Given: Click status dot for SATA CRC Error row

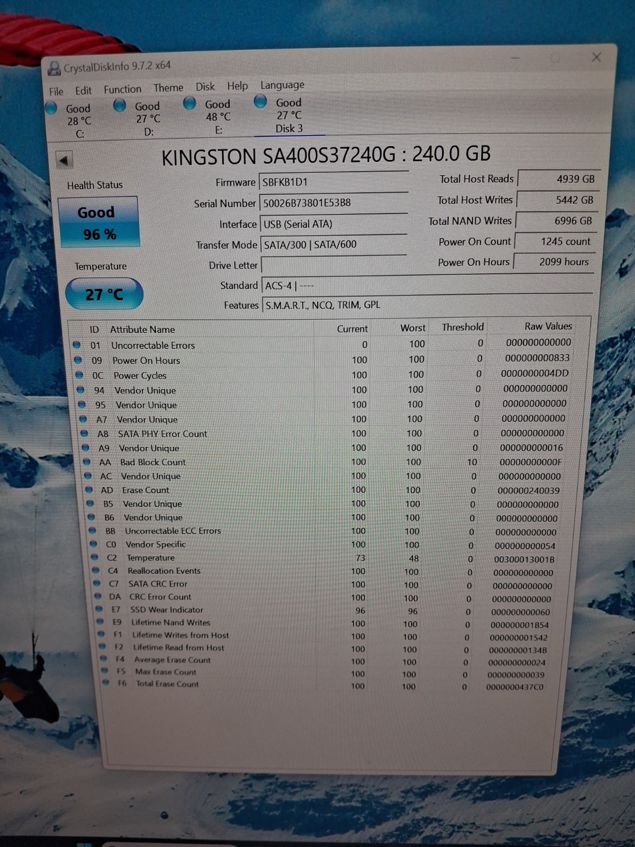Looking at the screenshot, I should pos(97,583).
